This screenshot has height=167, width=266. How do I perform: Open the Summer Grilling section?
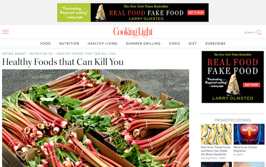tap(143, 43)
